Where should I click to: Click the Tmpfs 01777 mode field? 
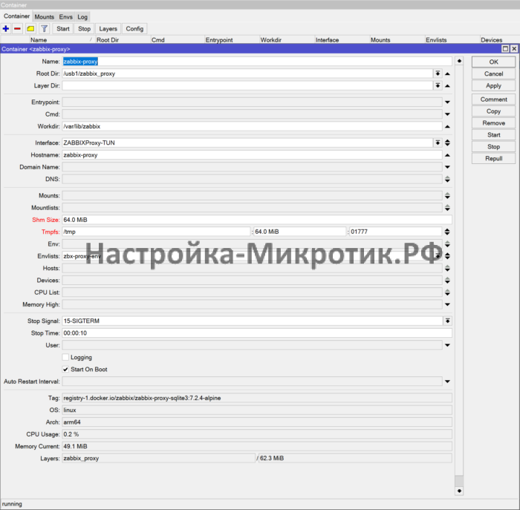click(x=396, y=232)
